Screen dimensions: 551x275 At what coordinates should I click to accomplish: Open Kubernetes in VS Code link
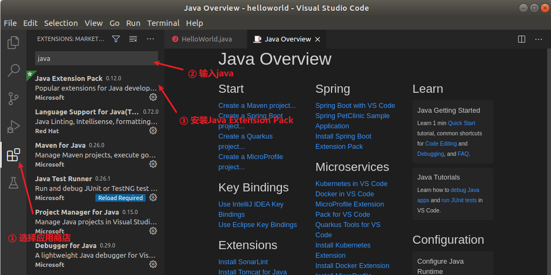click(351, 183)
